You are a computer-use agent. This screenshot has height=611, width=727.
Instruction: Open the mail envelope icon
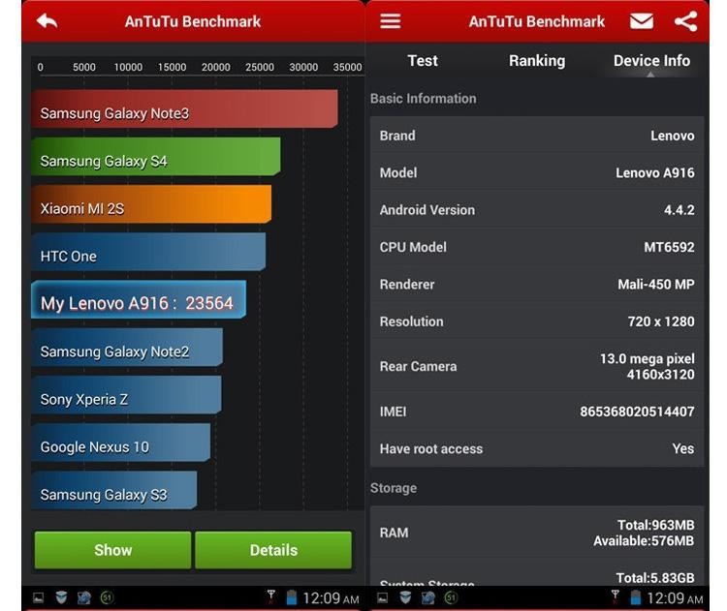point(641,21)
